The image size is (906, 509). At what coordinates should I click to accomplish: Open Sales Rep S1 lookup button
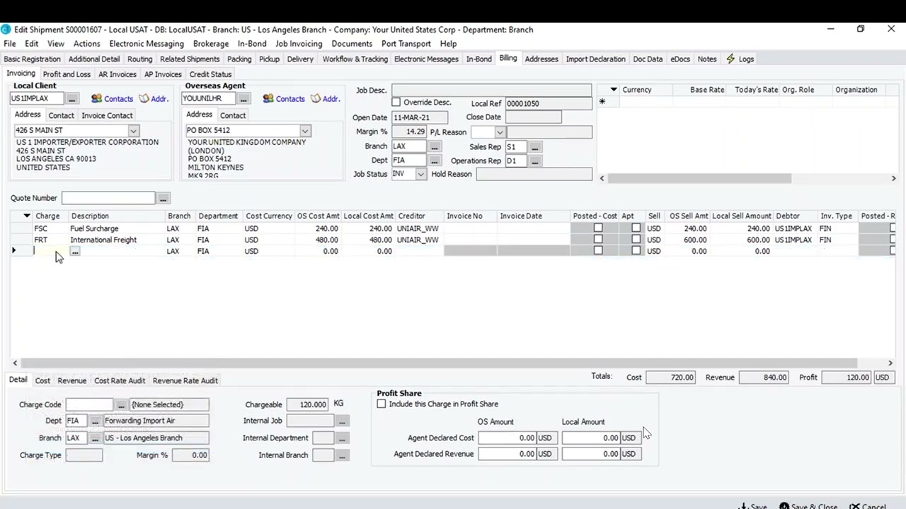[x=535, y=147]
